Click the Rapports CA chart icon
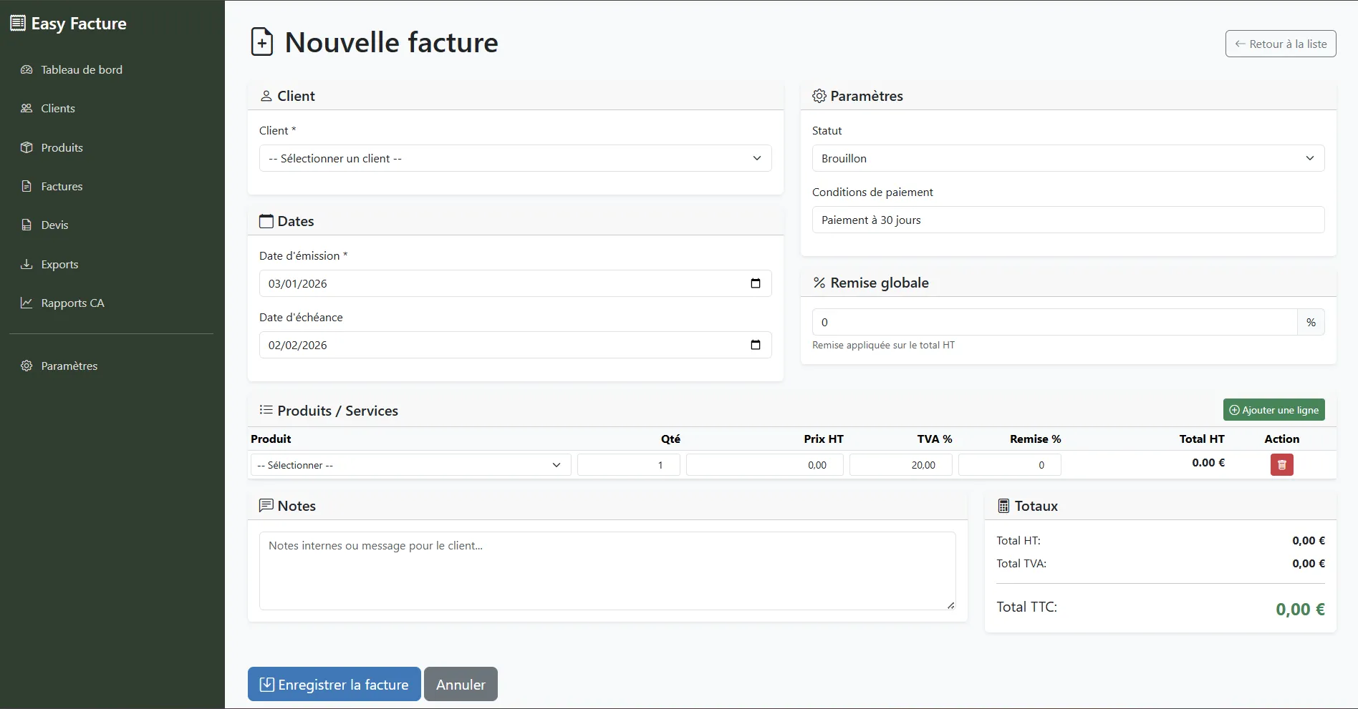Viewport: 1358px width, 709px height. tap(27, 303)
